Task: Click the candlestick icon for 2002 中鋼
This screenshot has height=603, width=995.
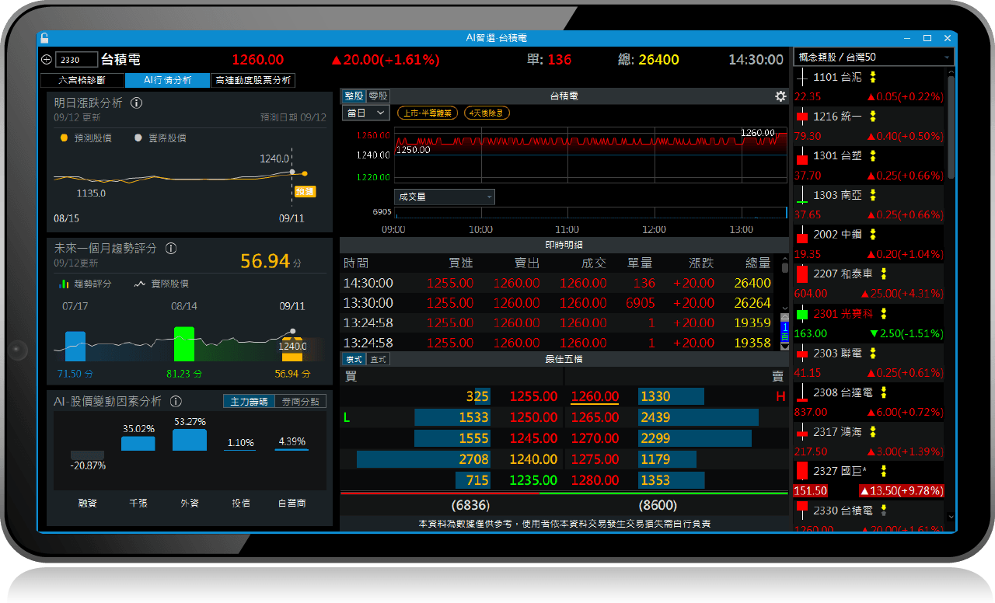Action: [802, 235]
